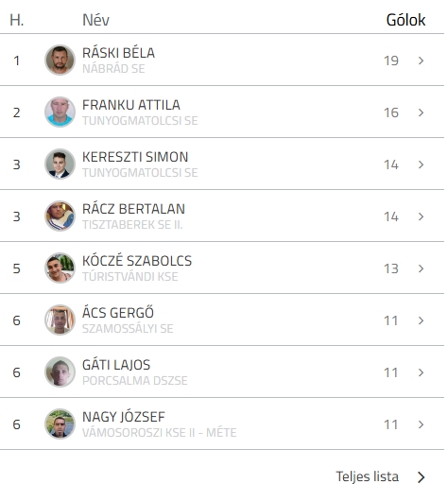Click the chevron in Kereszti Simon's row
448x484 pixels.
click(421, 164)
